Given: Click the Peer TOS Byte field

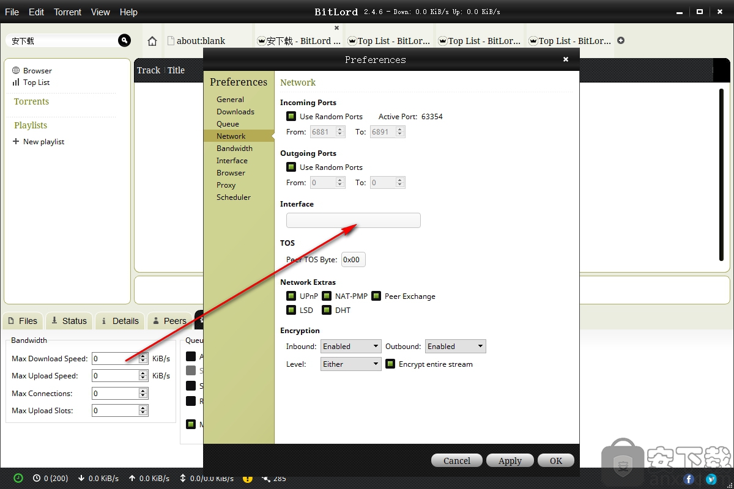Looking at the screenshot, I should tap(353, 259).
